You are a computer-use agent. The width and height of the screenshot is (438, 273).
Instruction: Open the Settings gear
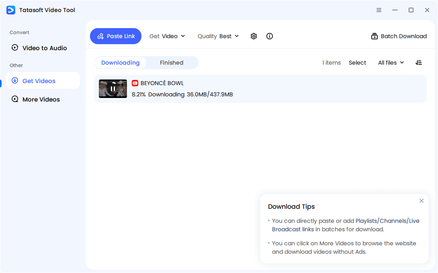point(254,36)
